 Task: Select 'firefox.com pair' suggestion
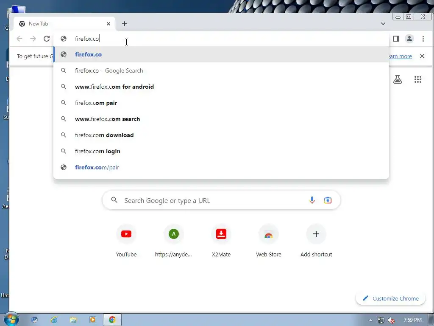click(x=221, y=103)
